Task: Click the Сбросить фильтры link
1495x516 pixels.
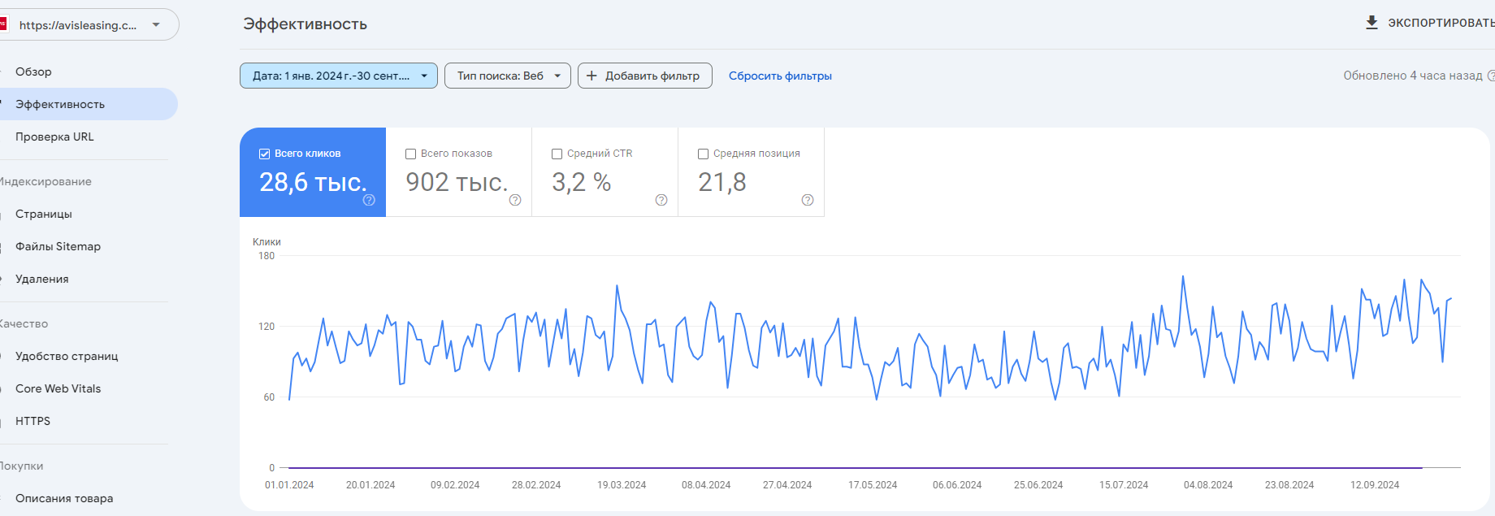Action: pyautogui.click(x=780, y=76)
